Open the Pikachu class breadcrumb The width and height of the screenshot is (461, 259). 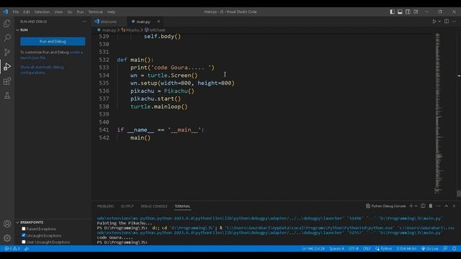pos(130,30)
